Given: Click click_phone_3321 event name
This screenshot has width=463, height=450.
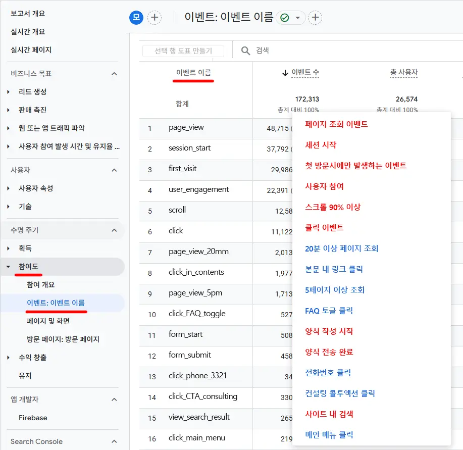Looking at the screenshot, I should 197,376.
